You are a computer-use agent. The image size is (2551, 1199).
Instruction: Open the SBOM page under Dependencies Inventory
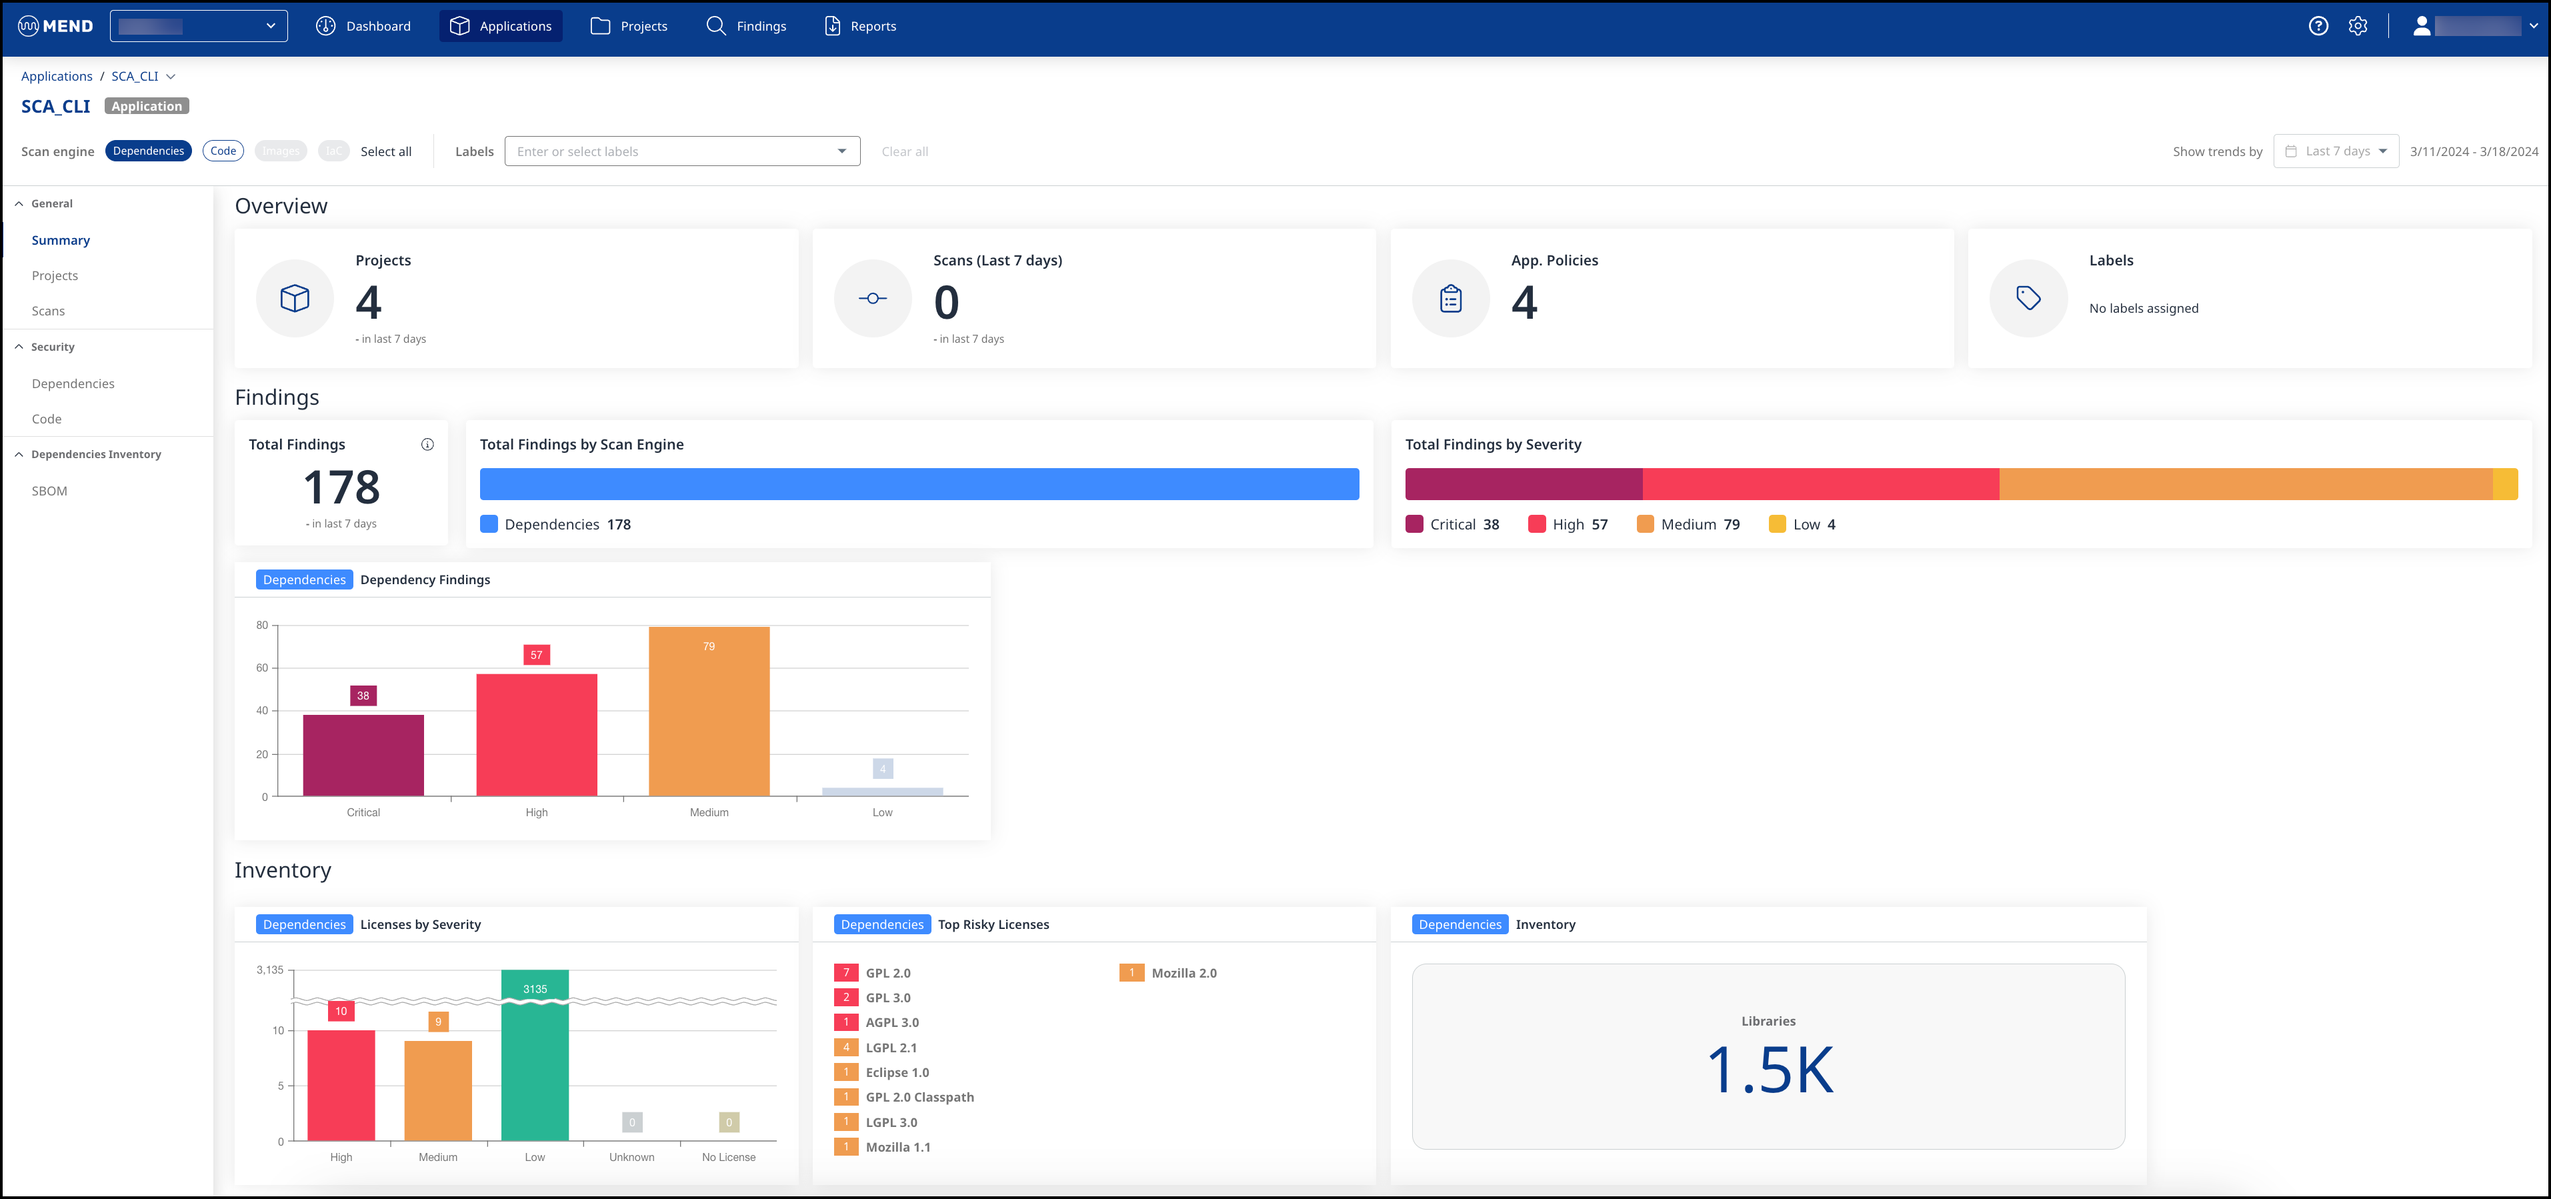point(49,490)
